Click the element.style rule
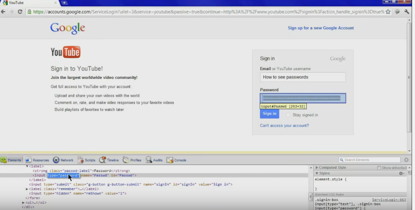The width and height of the screenshot is (415, 210). (x=331, y=180)
